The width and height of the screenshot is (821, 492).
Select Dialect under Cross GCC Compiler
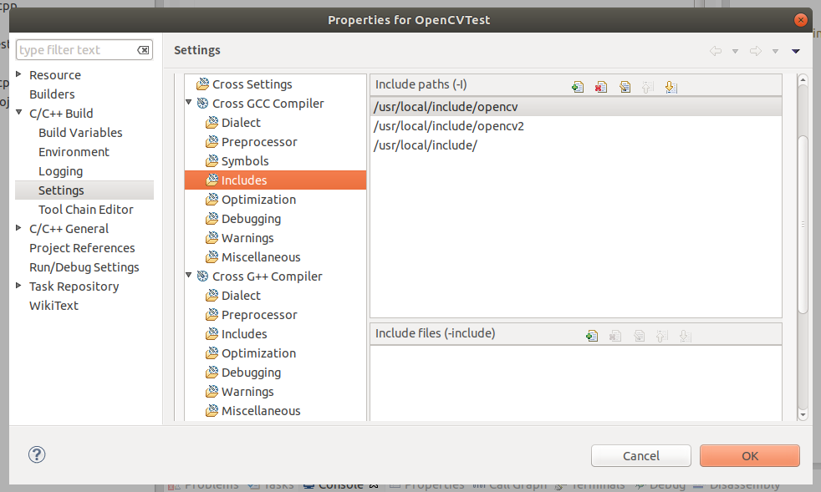(x=241, y=123)
